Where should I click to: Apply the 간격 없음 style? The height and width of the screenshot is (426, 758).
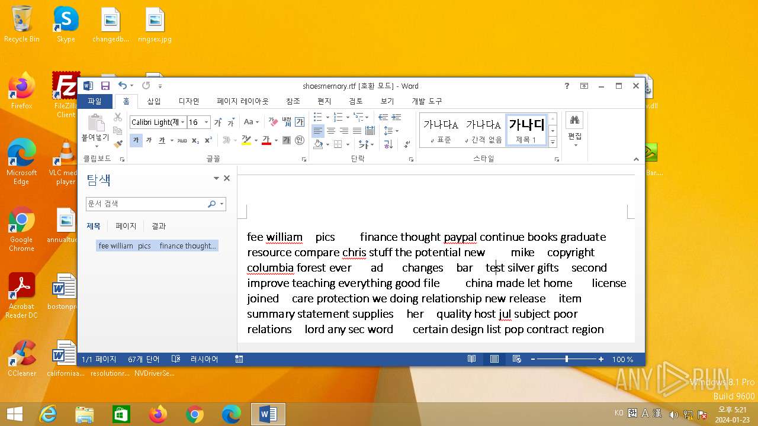[x=483, y=131]
